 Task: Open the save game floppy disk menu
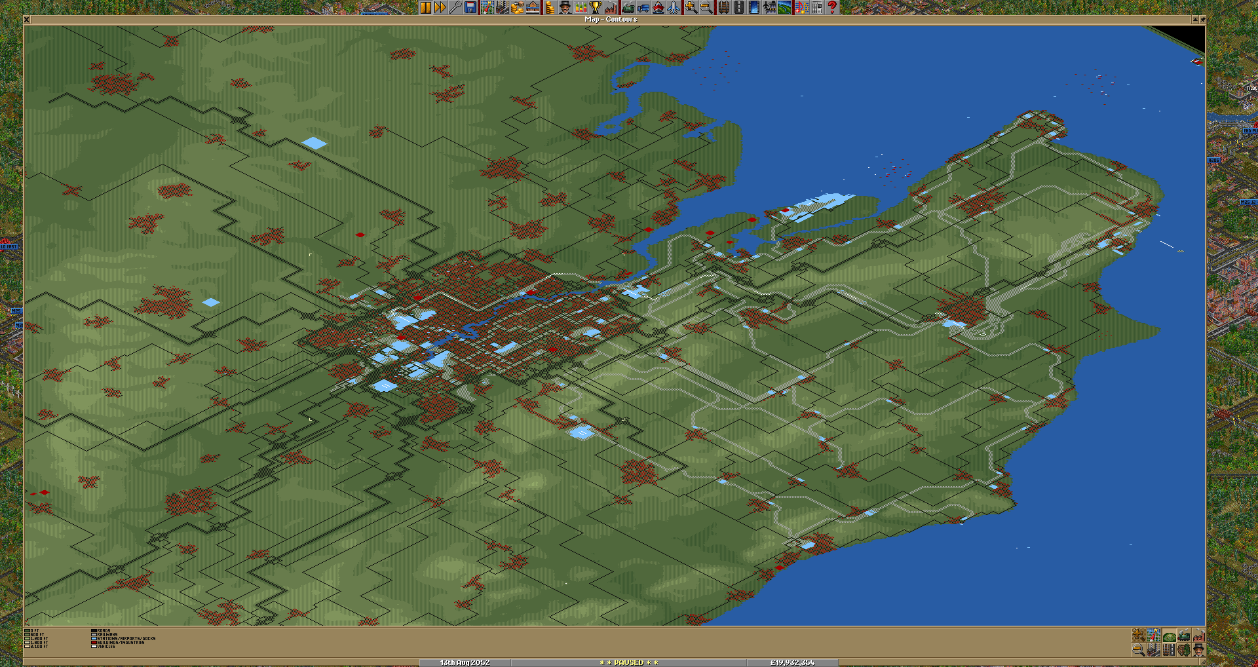[x=470, y=7]
